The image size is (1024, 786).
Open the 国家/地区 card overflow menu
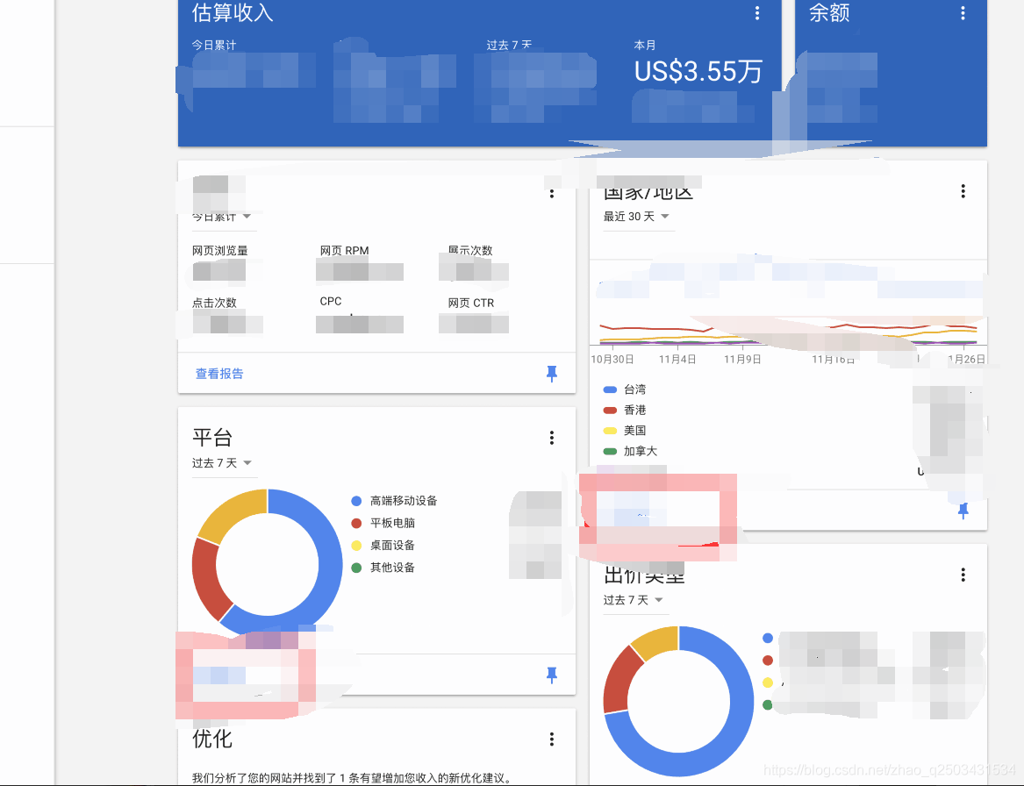click(x=962, y=191)
